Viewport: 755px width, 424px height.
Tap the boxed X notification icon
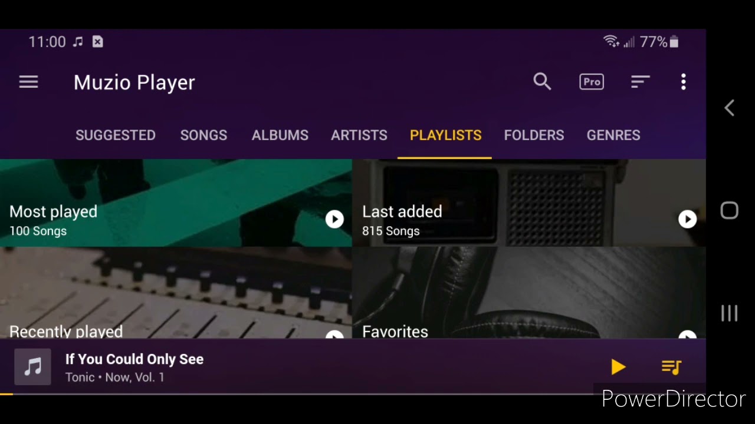tap(98, 42)
